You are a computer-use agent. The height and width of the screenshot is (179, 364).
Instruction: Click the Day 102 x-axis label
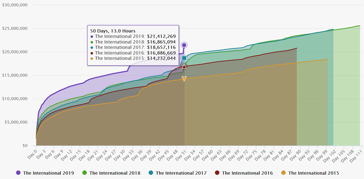(330, 155)
